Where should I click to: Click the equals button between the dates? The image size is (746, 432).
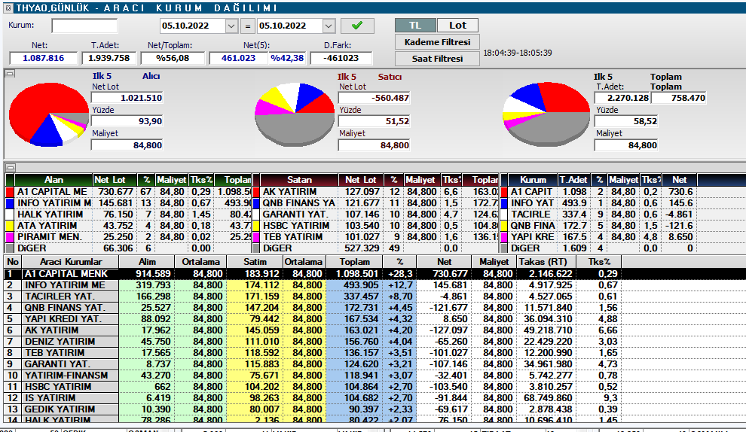[x=247, y=26]
